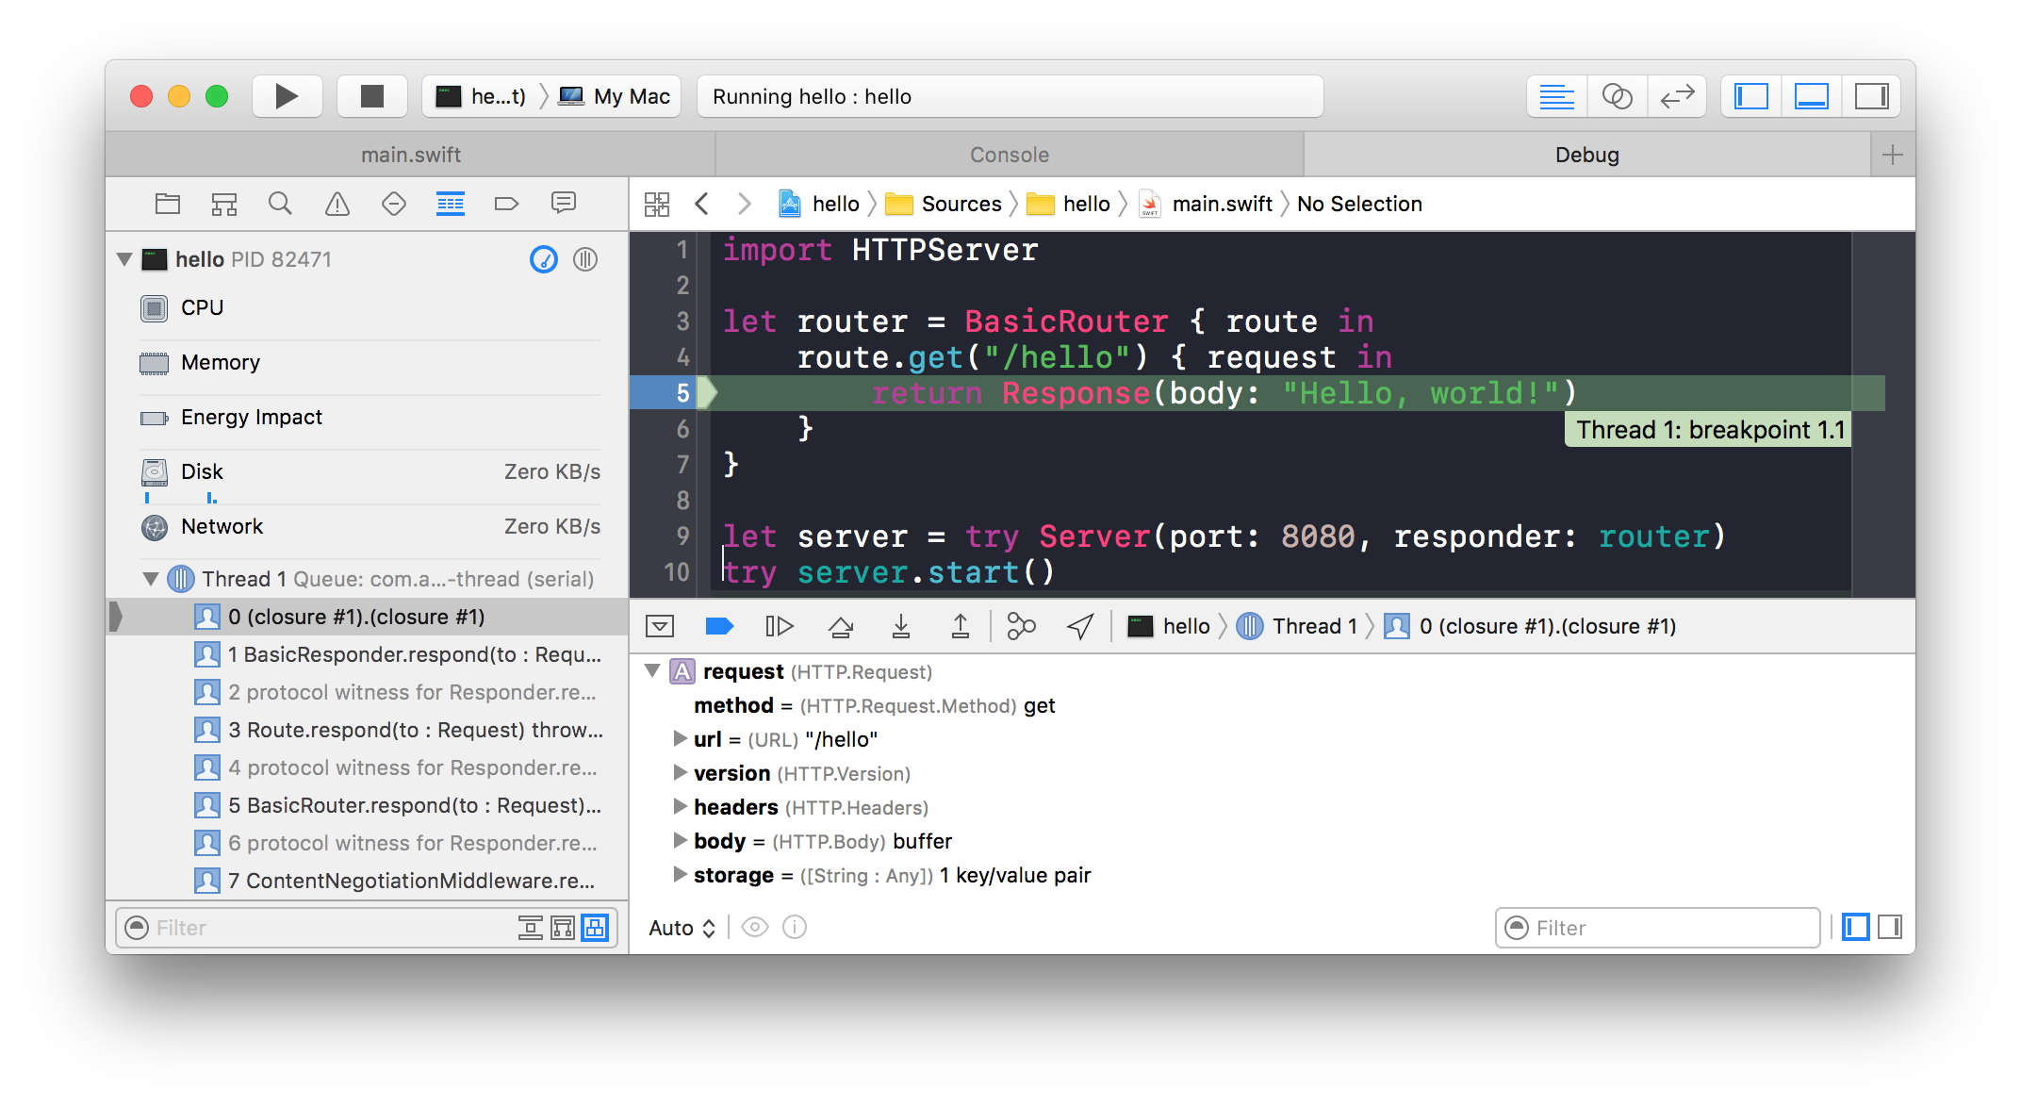The width and height of the screenshot is (2021, 1105).
Task: Open the Debug navigator icon
Action: (450, 204)
